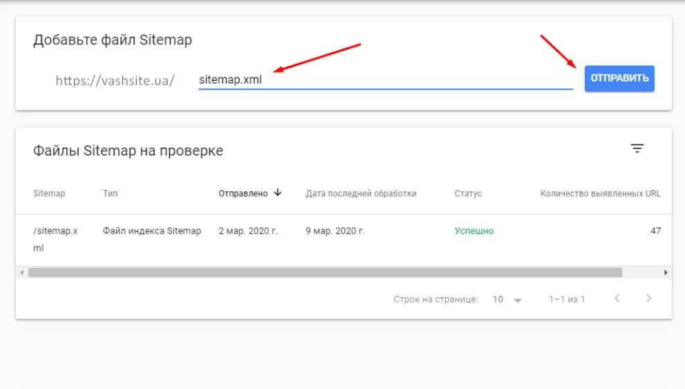Click the Успешно status cell
685x389 pixels.
point(474,231)
